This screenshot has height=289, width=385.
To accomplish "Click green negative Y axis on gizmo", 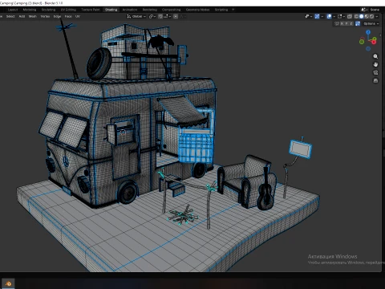I will pos(362,42).
